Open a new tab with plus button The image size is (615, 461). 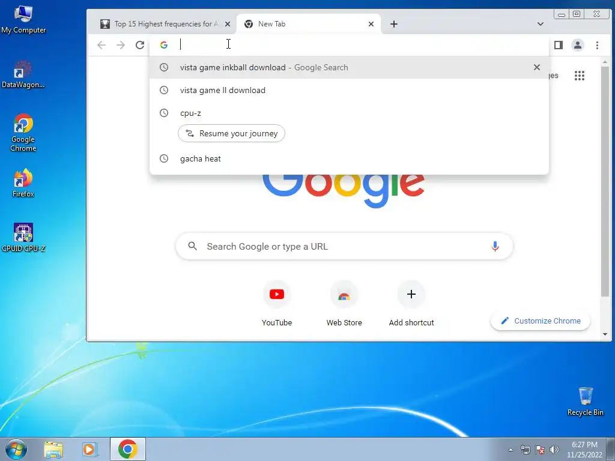pos(394,24)
